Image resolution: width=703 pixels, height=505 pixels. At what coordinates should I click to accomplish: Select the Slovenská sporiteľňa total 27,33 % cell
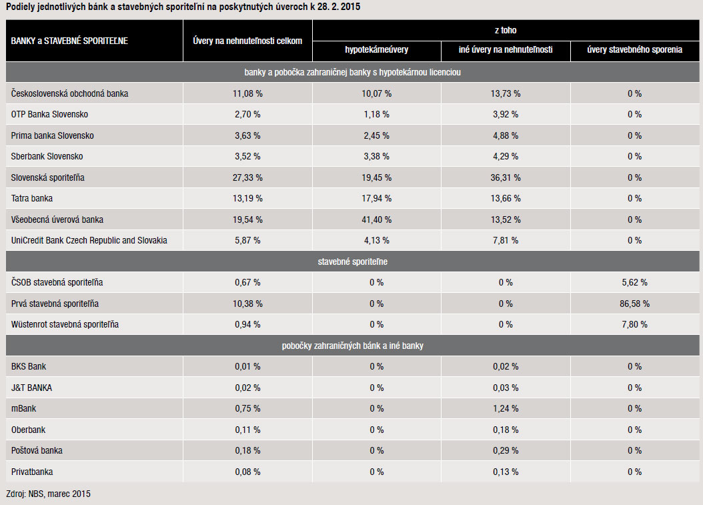[247, 177]
